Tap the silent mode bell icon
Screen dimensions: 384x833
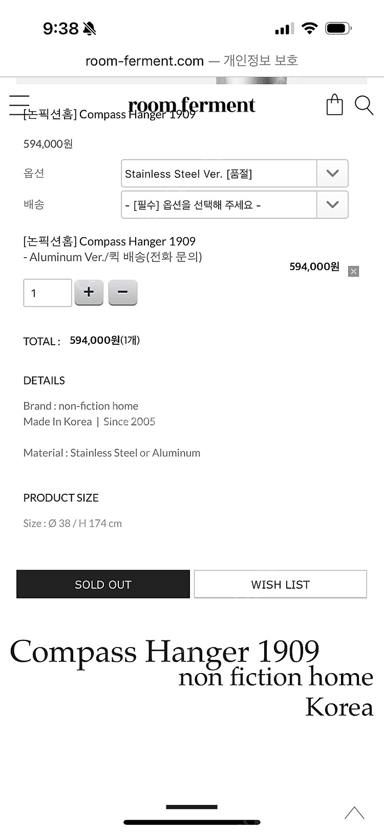click(x=90, y=29)
